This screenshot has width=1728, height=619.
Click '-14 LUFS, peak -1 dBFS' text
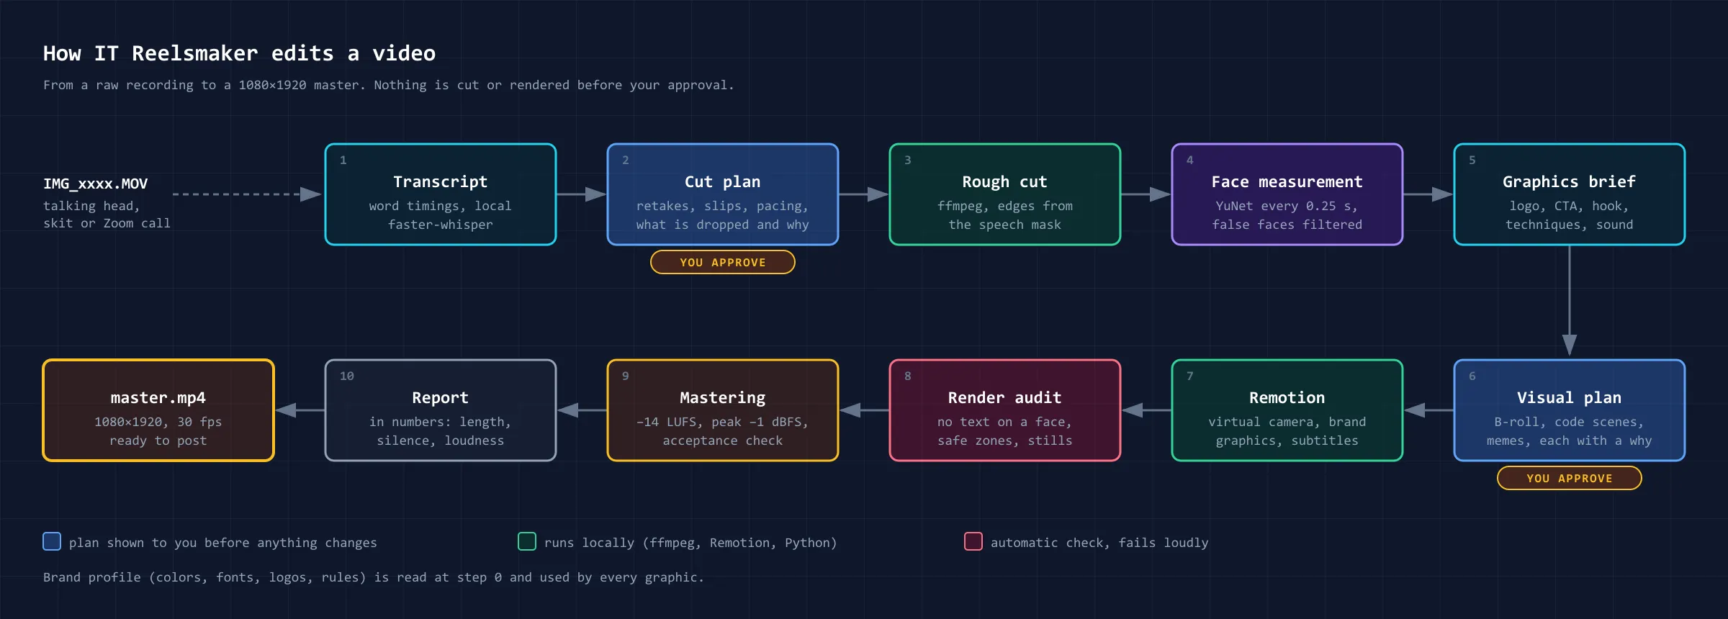722,422
